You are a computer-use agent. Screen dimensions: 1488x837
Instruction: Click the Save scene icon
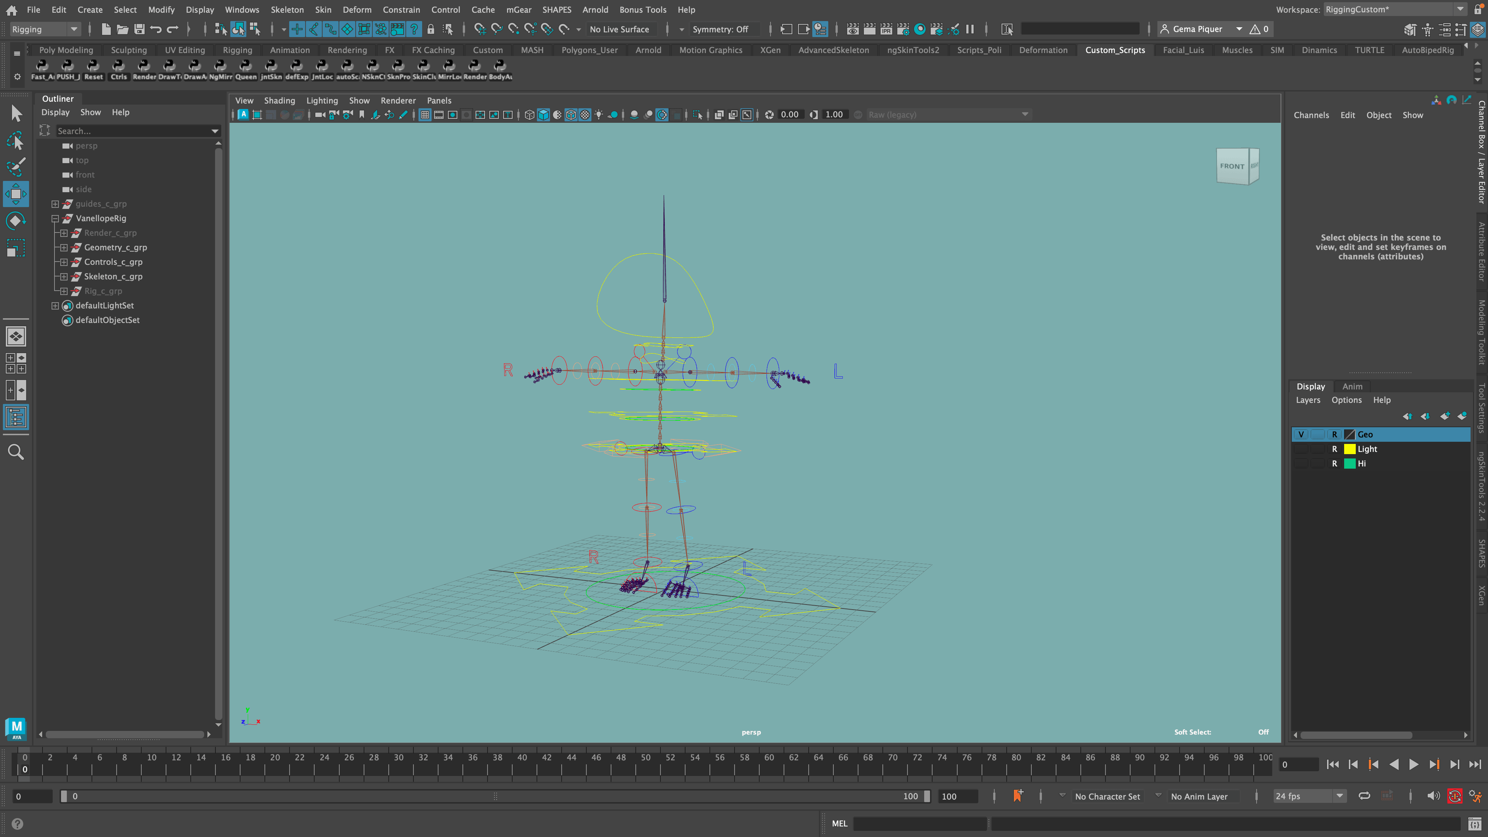[x=139, y=29]
